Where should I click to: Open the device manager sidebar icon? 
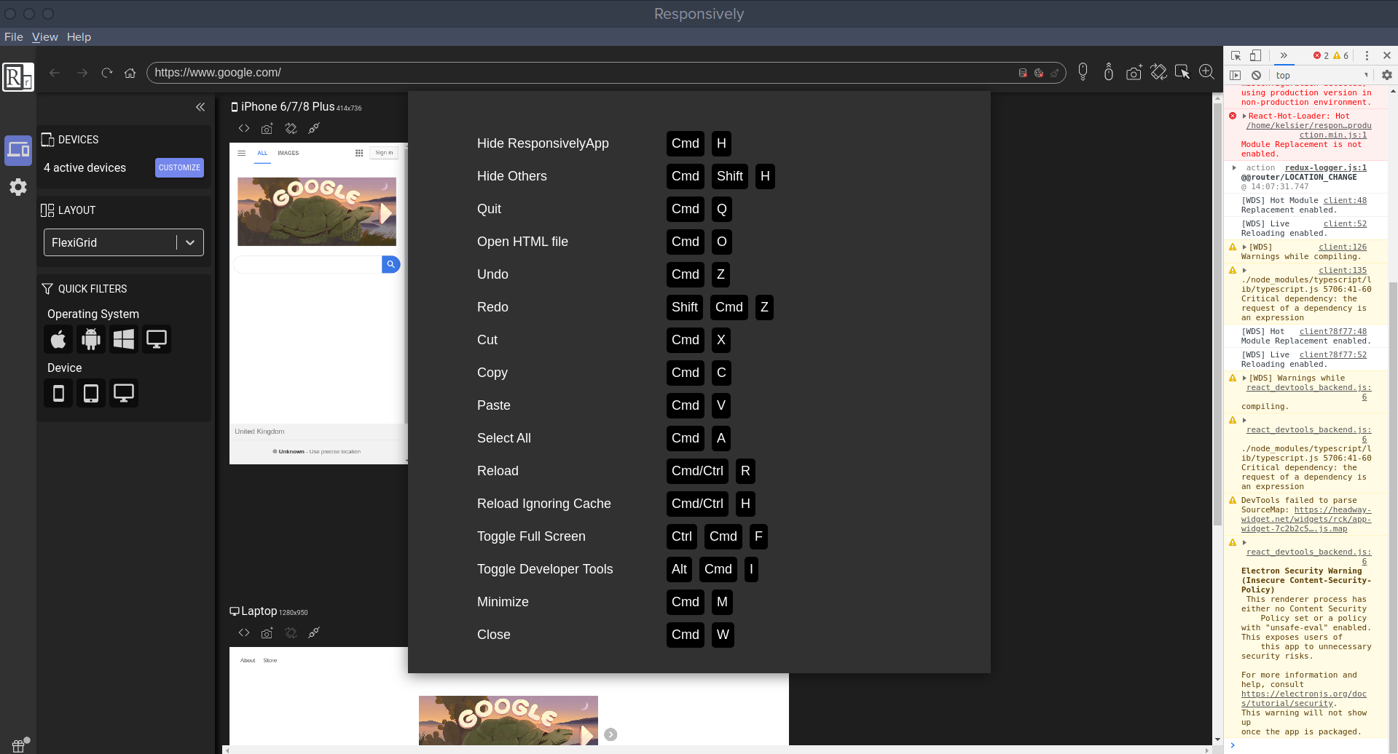tap(18, 151)
